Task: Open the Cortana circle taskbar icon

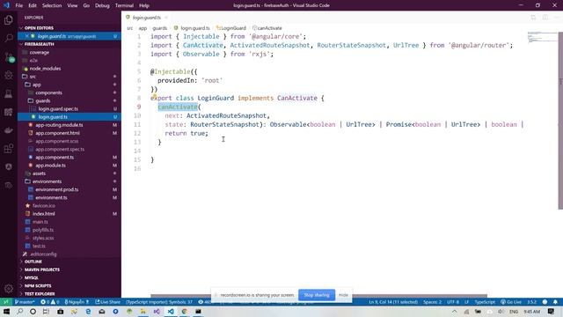Action: click(33, 311)
